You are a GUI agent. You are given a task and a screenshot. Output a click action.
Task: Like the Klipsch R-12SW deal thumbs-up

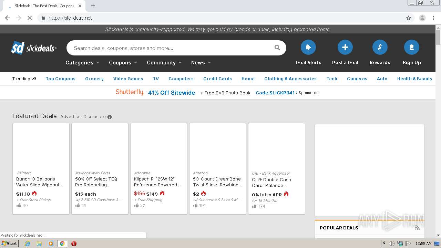pyautogui.click(x=136, y=206)
